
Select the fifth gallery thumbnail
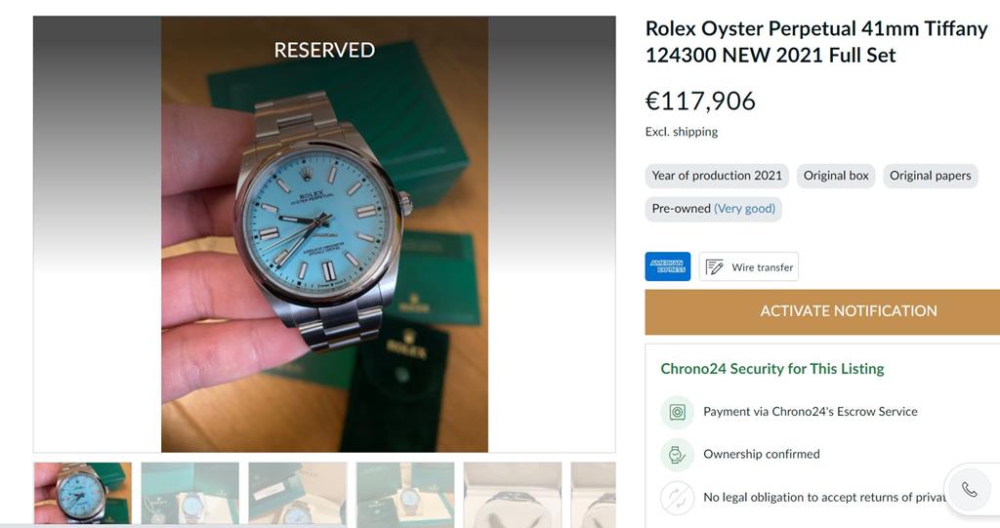tap(513, 493)
